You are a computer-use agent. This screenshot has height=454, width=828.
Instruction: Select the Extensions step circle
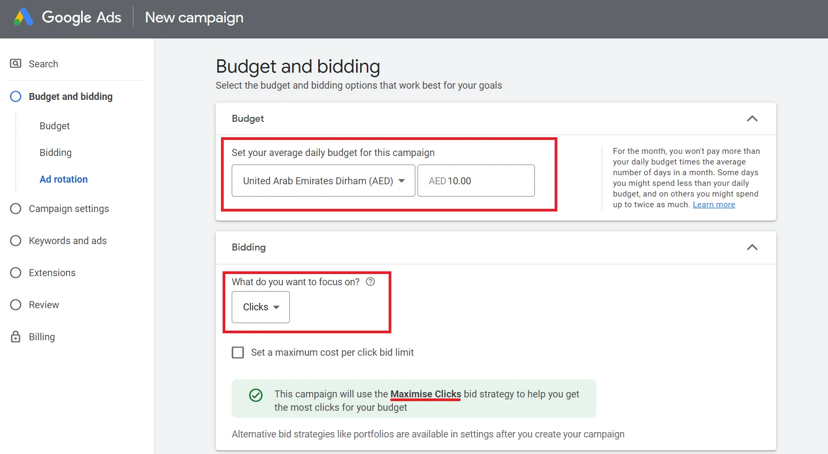click(15, 272)
